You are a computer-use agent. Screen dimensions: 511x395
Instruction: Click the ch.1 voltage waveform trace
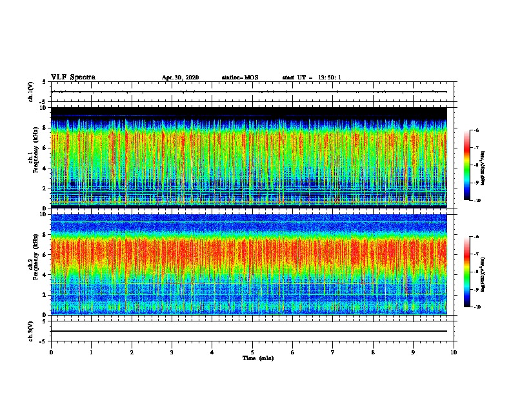tap(249, 92)
